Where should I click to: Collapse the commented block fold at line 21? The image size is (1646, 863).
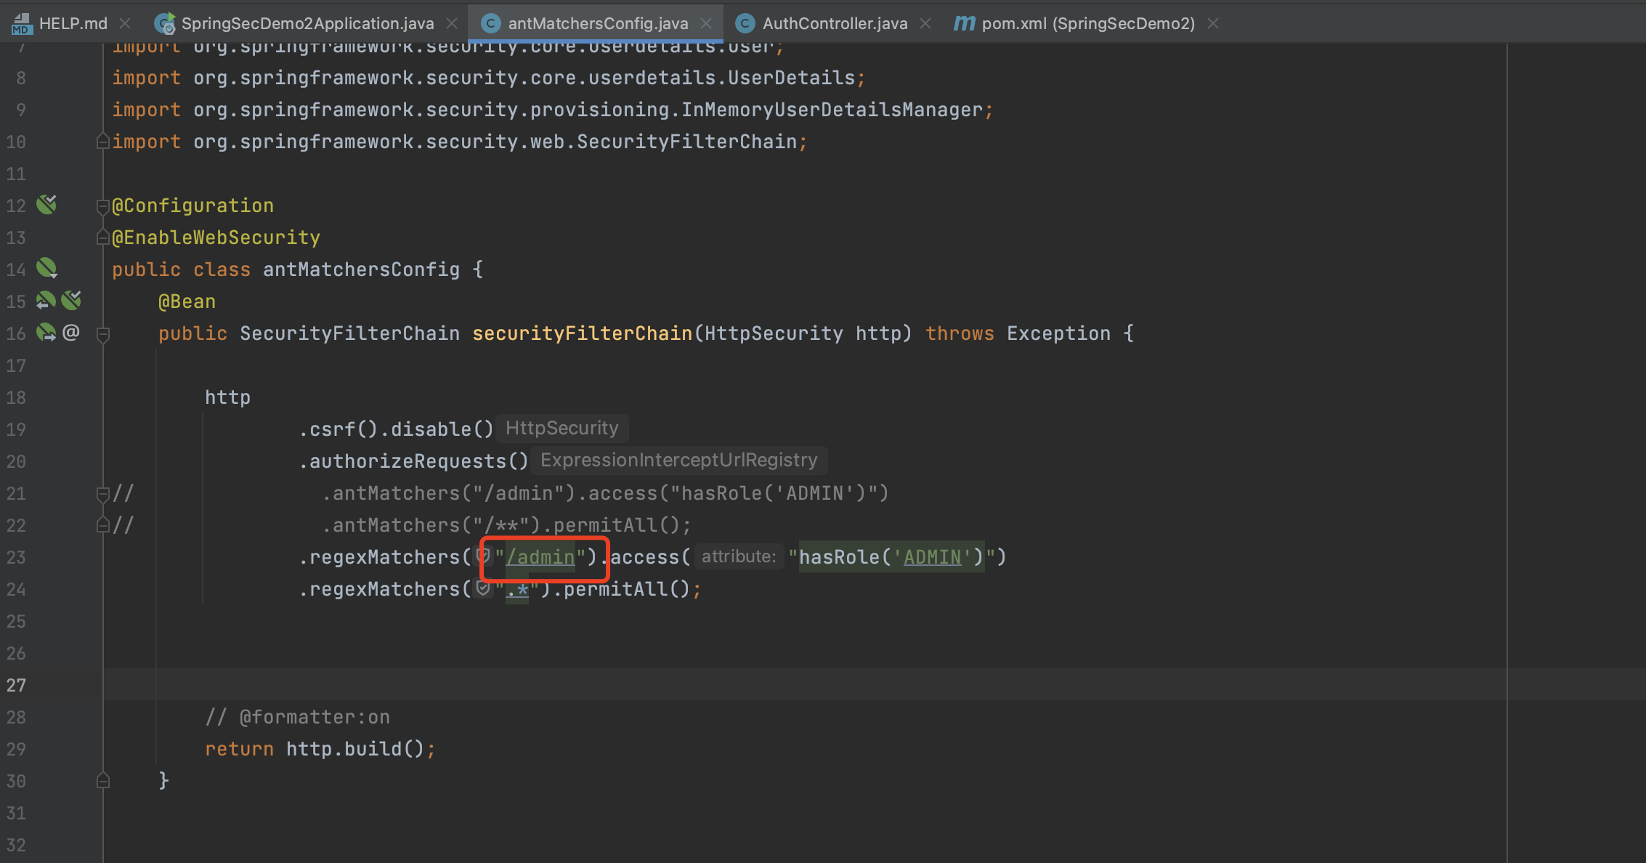(x=102, y=494)
